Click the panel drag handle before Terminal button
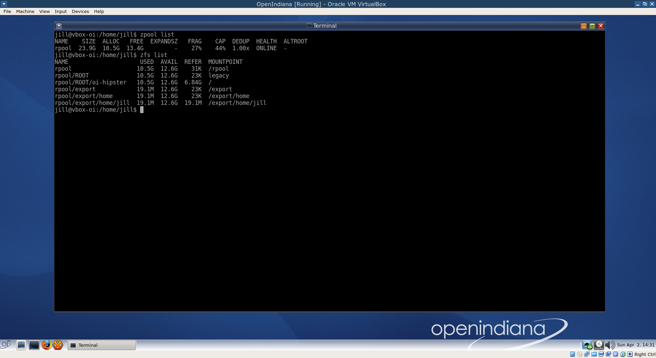Screen dimensions: 656x358 66,345
